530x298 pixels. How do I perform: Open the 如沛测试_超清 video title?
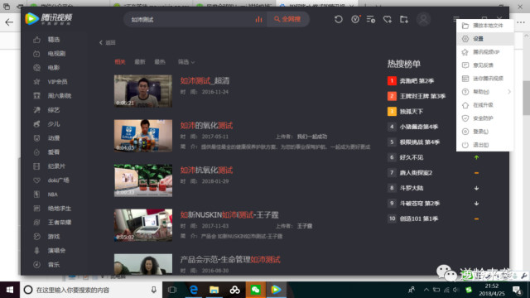click(205, 81)
